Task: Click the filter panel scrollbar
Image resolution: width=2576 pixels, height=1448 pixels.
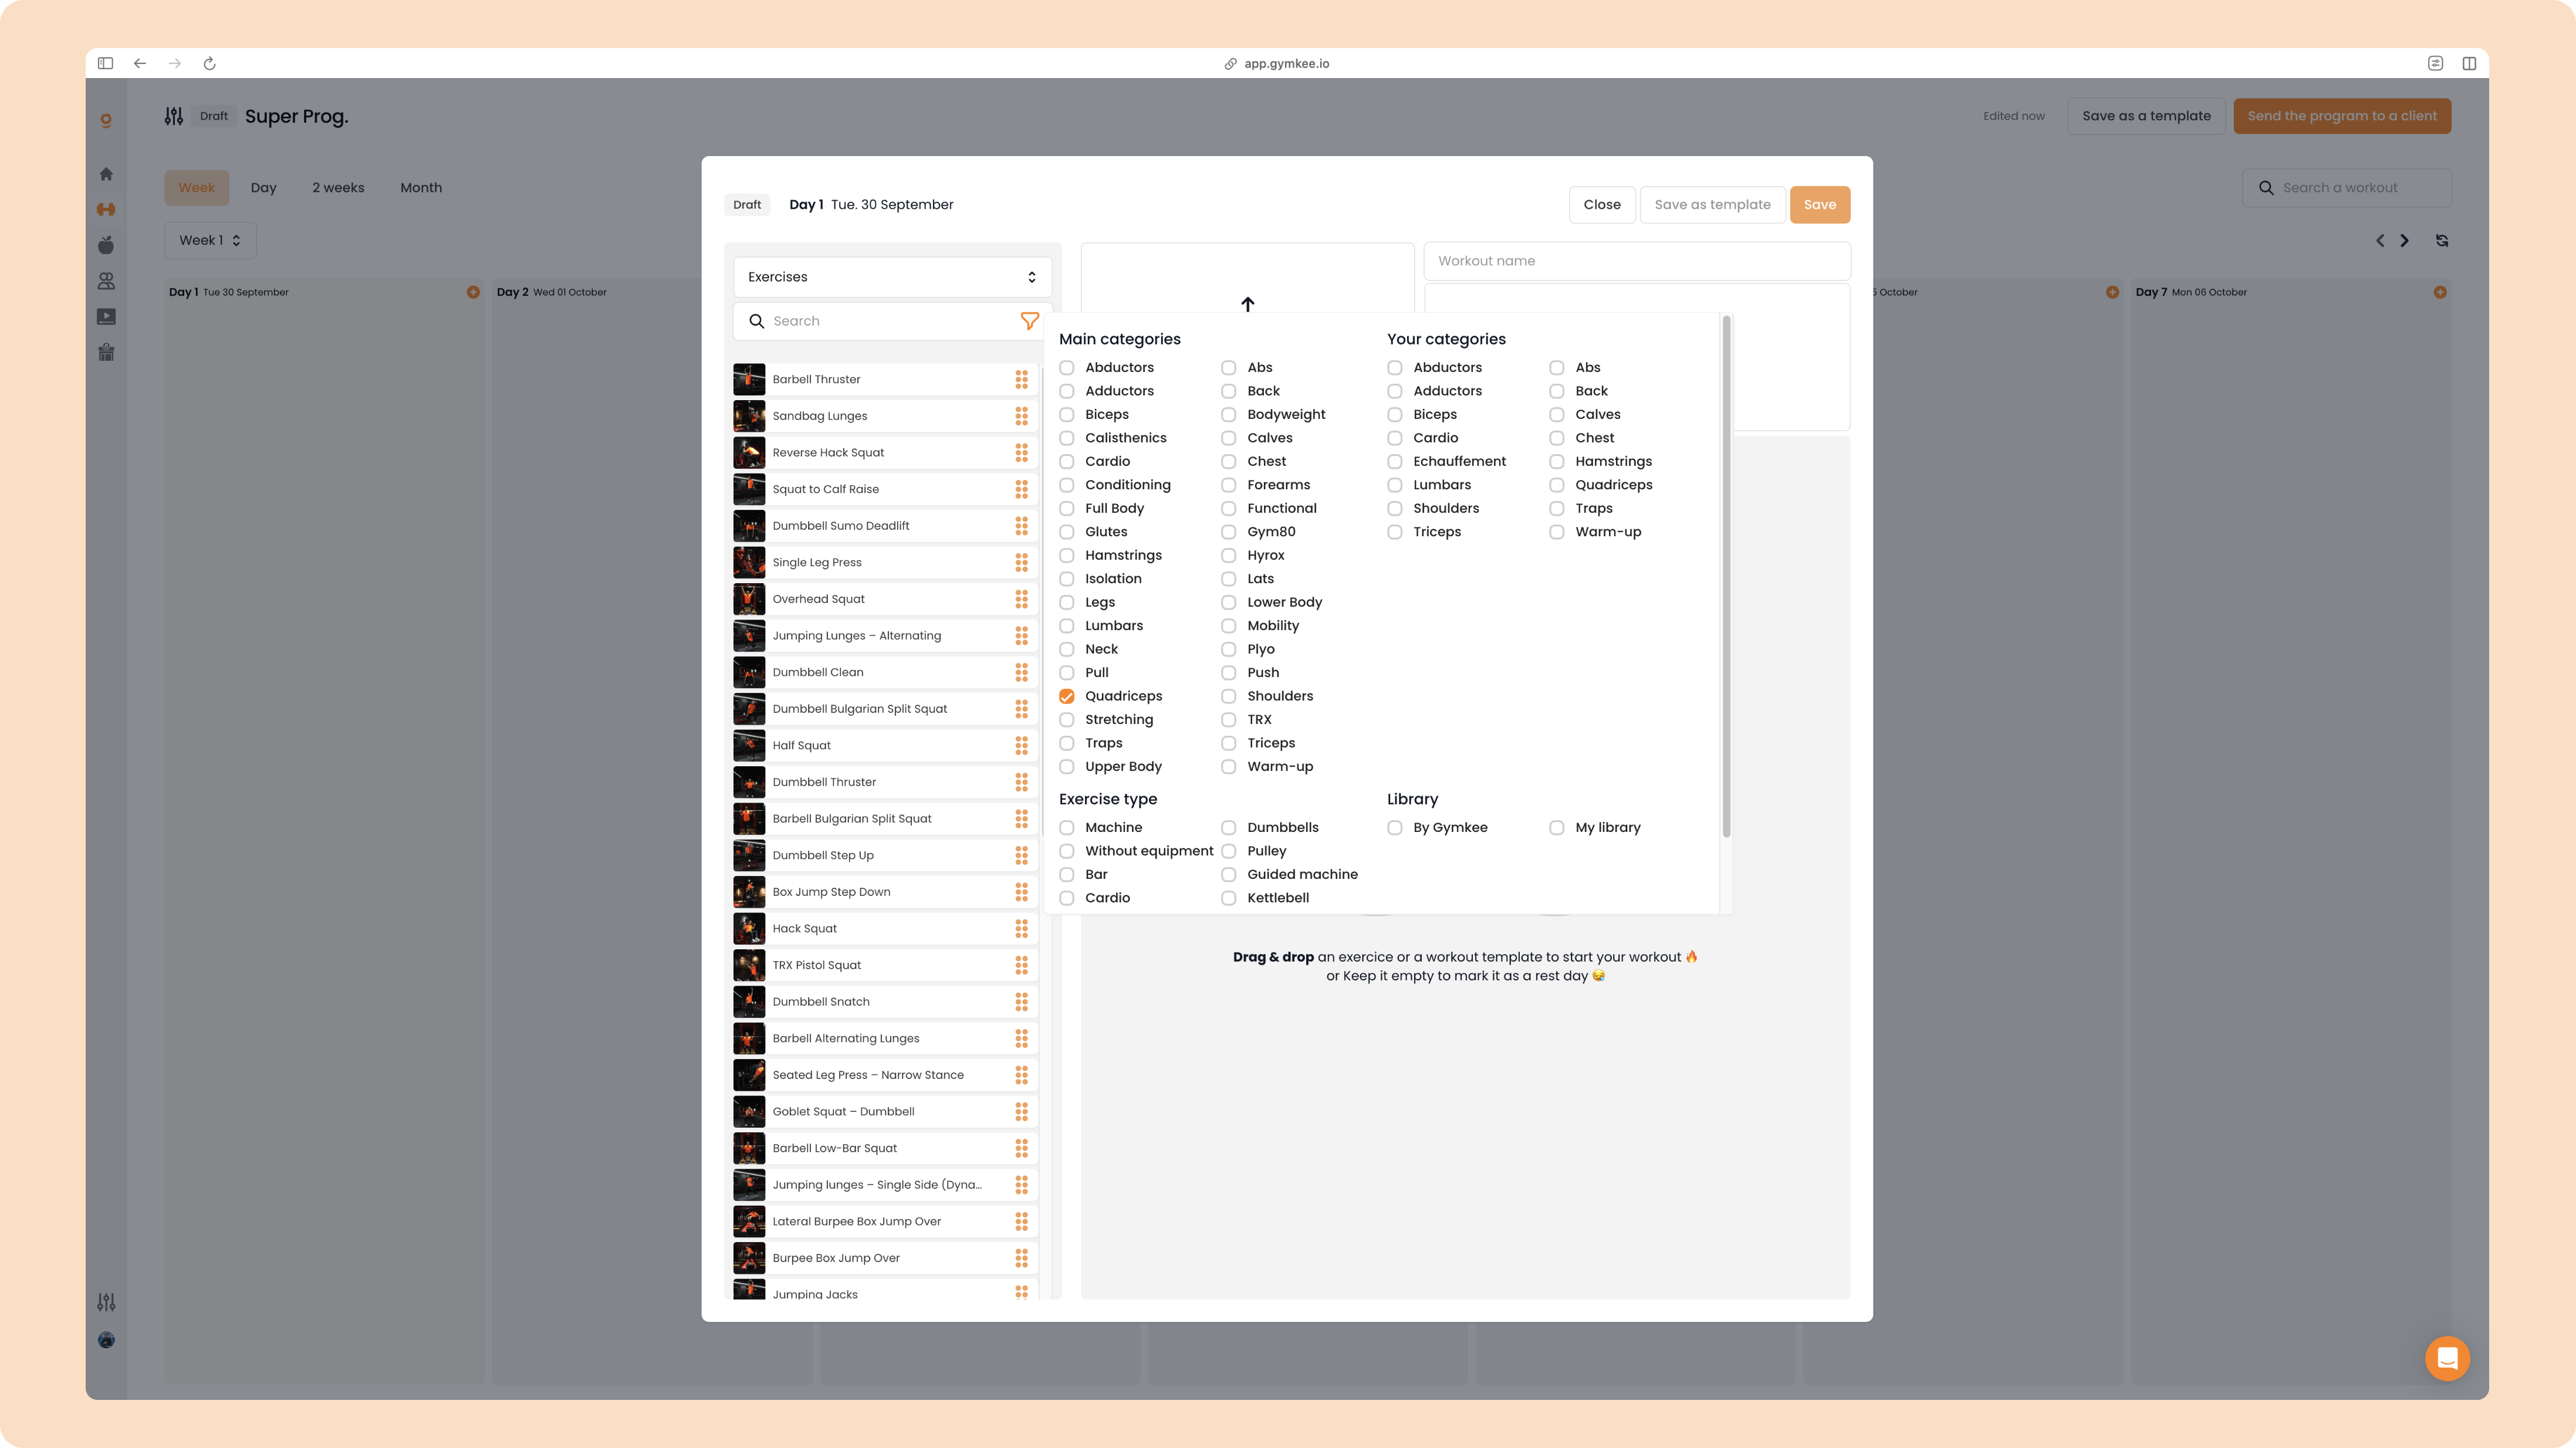Action: (x=1726, y=578)
